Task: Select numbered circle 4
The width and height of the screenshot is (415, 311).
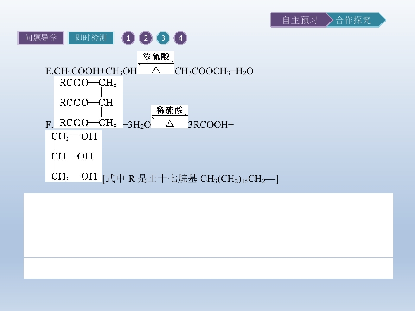Action: coord(180,38)
